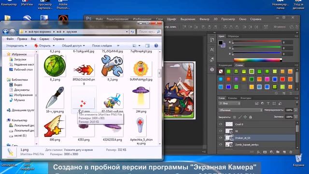Viewport: 309px width, 174px height.
Task: Switch to Контуры tab
Action: pyautogui.click(x=246, y=98)
